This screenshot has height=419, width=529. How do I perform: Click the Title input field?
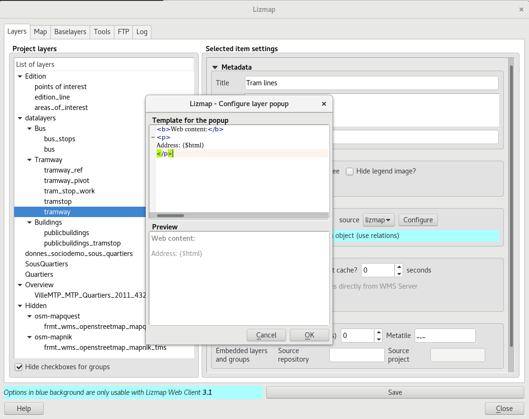371,83
